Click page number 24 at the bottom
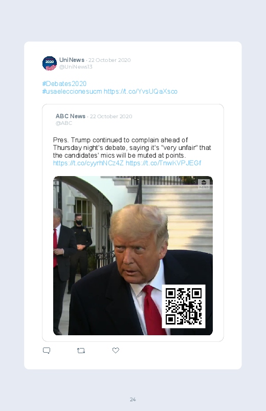 click(133, 399)
